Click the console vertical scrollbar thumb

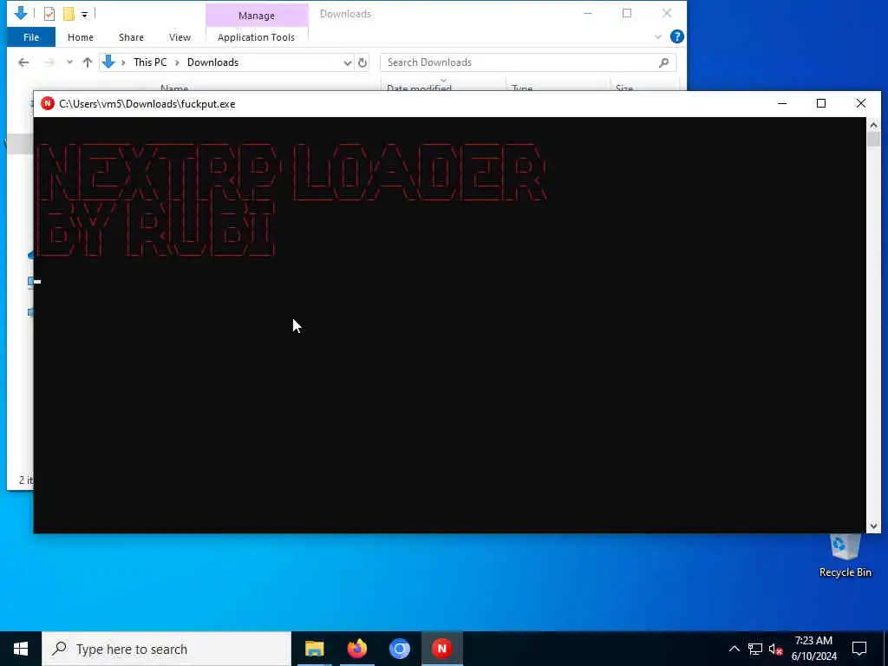(873, 140)
